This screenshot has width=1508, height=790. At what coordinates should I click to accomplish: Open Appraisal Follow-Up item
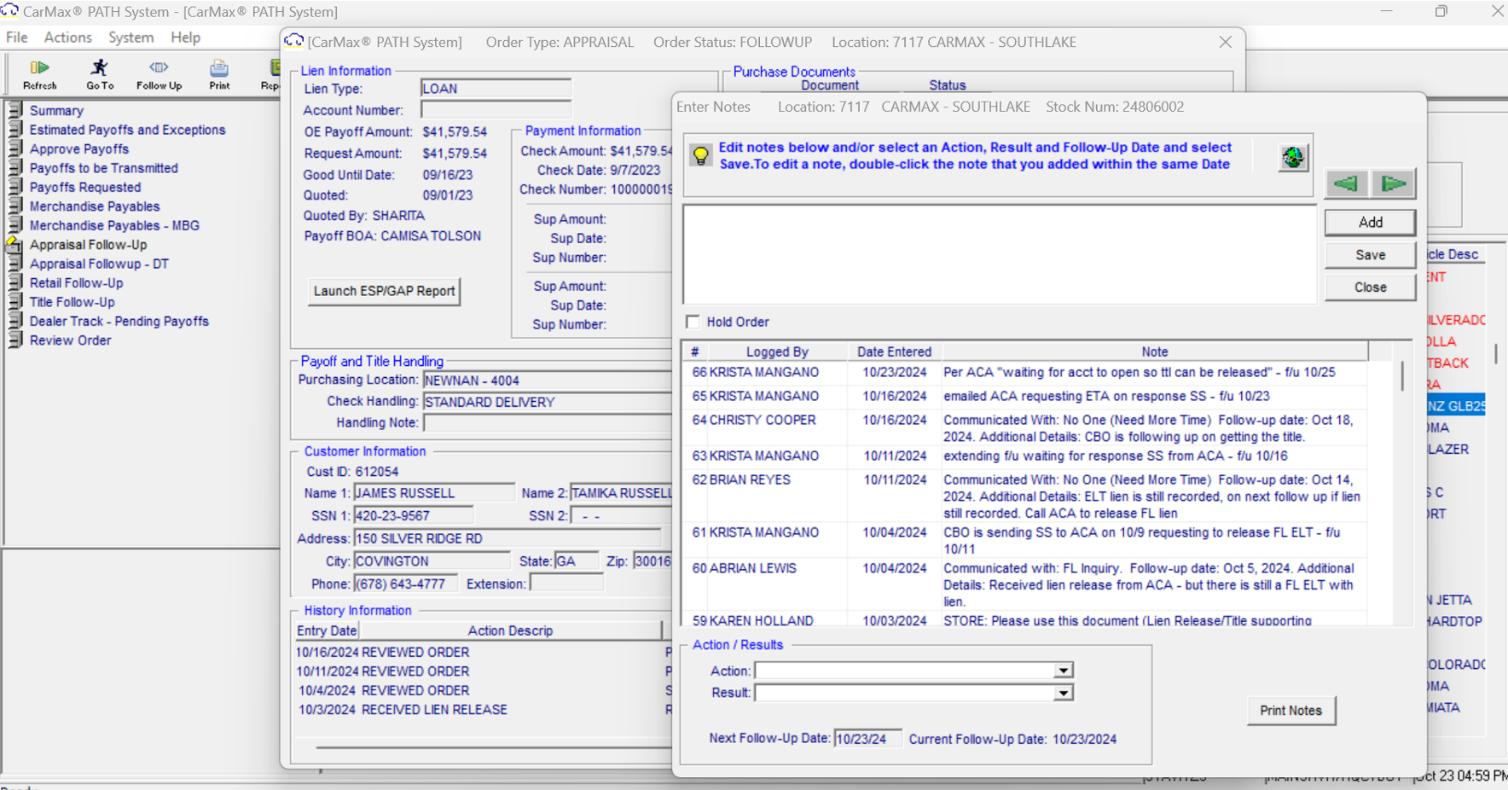pos(88,245)
